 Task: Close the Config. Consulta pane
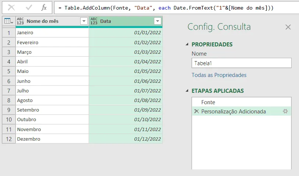click(288, 27)
